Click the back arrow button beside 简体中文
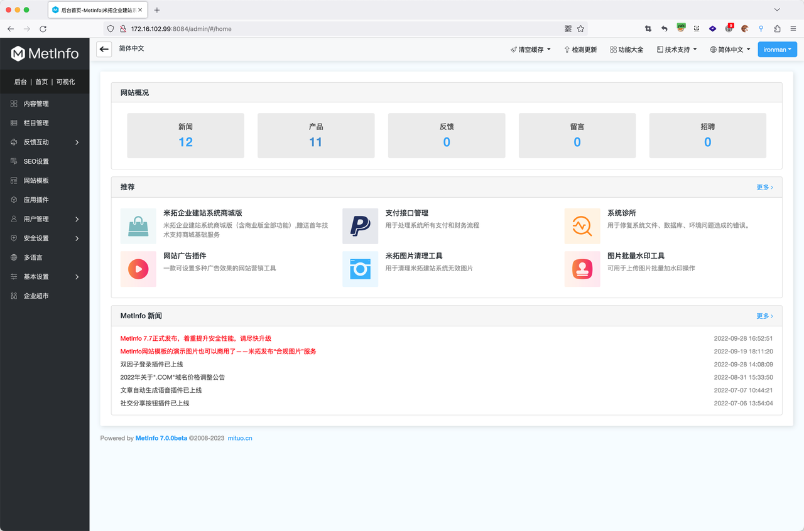Viewport: 804px width, 531px height. pos(104,50)
